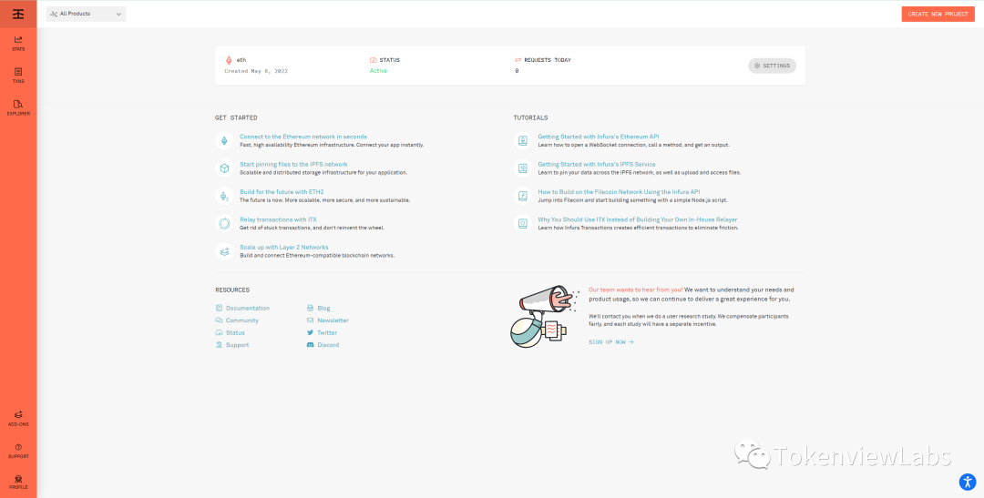Open the Explorer sidebar icon
The height and width of the screenshot is (498, 984).
click(18, 107)
